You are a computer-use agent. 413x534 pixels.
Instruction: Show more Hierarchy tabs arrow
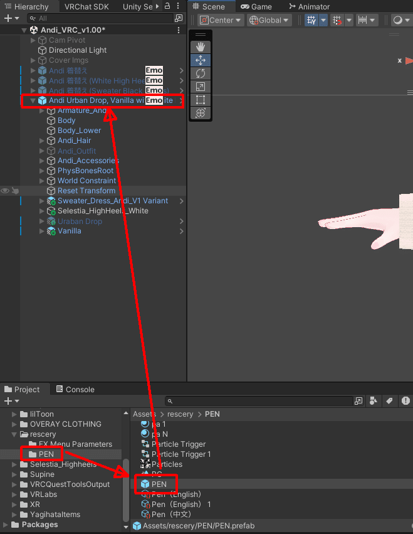(157, 6)
